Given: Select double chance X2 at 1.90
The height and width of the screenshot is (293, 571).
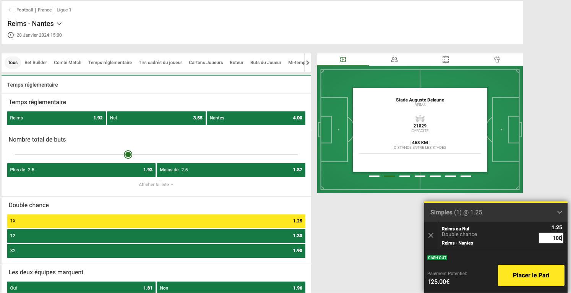Looking at the screenshot, I should [x=156, y=251].
